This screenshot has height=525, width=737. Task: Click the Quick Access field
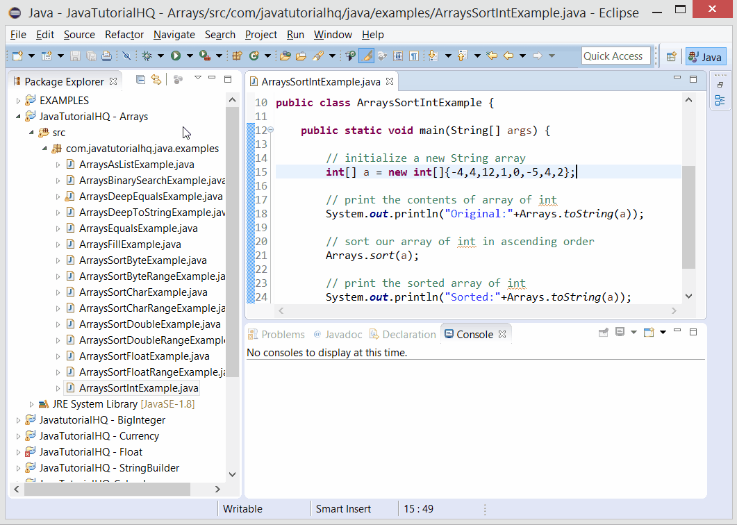pyautogui.click(x=615, y=55)
